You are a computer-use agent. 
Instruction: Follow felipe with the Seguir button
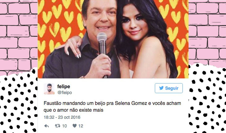click(x=169, y=88)
